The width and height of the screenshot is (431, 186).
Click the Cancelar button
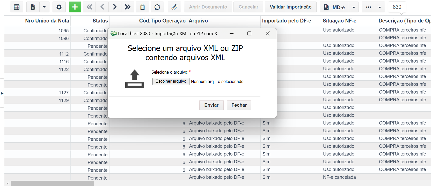(x=249, y=7)
